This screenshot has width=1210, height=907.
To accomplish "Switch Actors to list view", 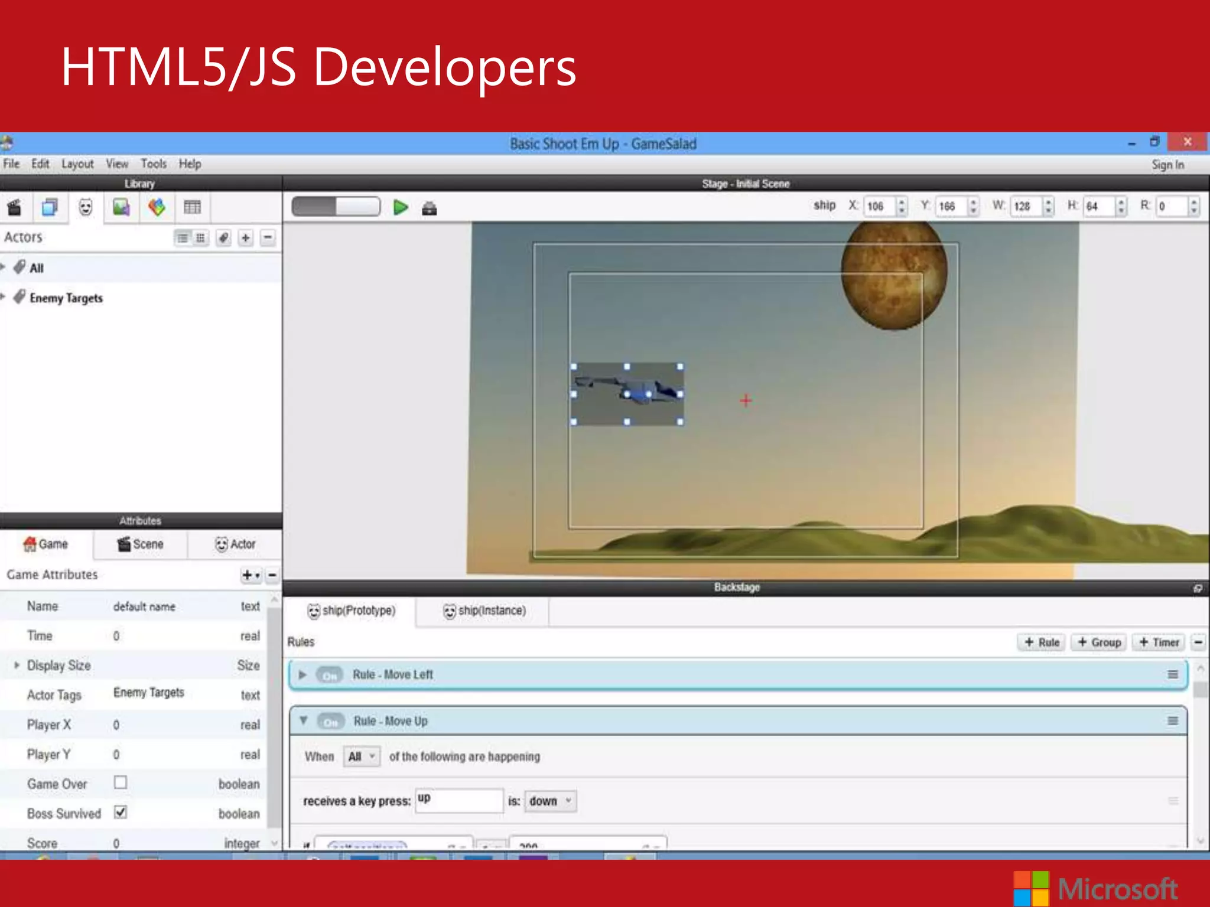I will (183, 238).
